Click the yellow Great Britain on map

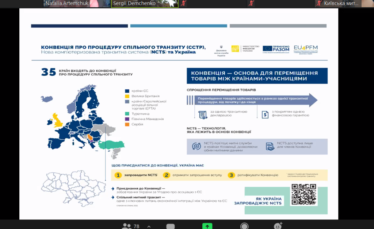[57, 121]
